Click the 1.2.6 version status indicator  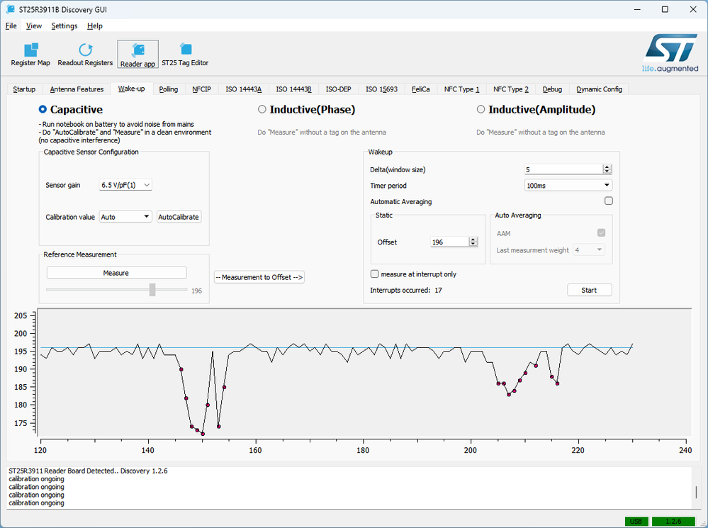673,521
